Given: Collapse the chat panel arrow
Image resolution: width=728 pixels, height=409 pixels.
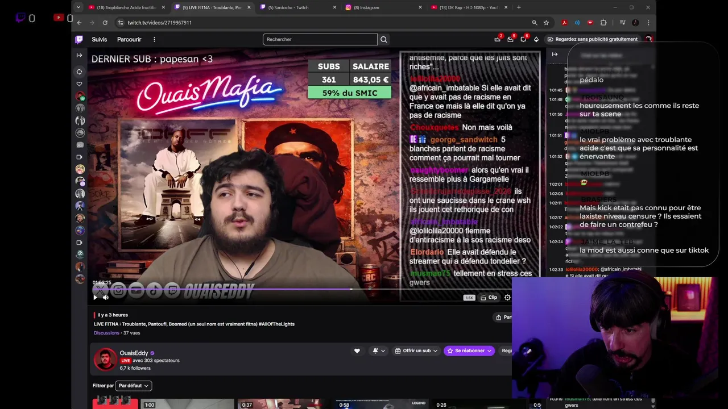Looking at the screenshot, I should [x=555, y=55].
